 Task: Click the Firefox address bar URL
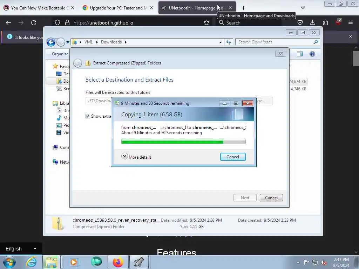103,23
